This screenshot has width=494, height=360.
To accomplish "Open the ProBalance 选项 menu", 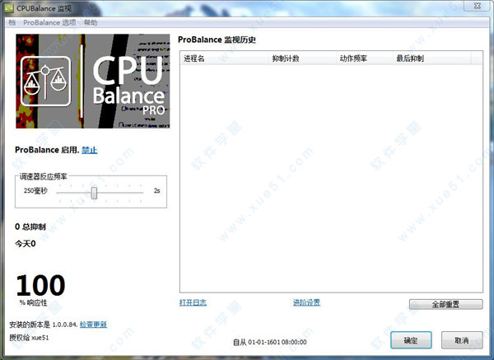I will (x=49, y=22).
